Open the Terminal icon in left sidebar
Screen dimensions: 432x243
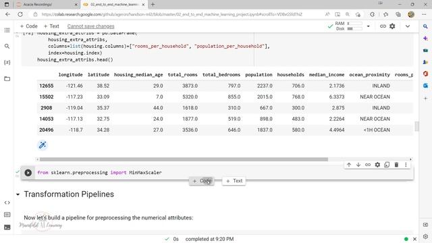click(x=7, y=227)
